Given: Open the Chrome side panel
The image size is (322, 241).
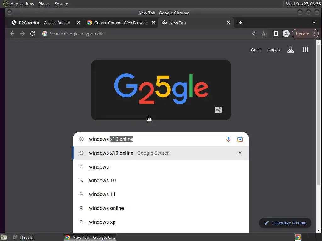Looking at the screenshot, I should [x=276, y=34].
